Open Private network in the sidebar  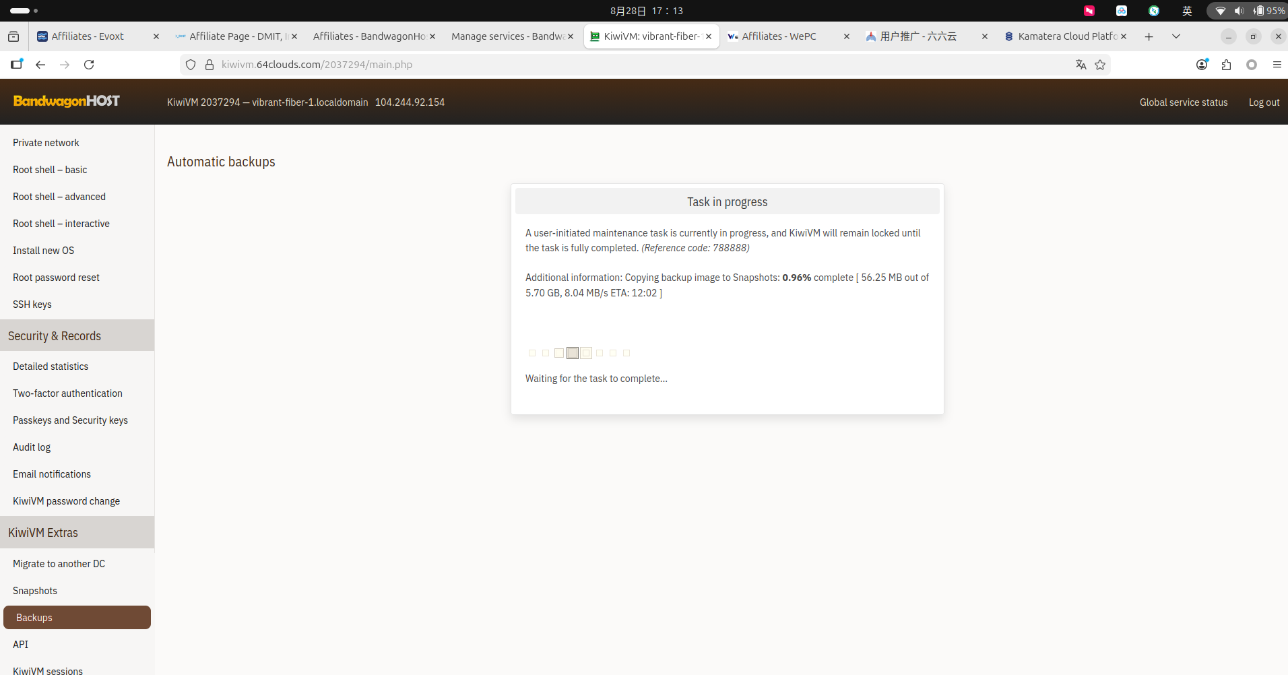pyautogui.click(x=46, y=143)
